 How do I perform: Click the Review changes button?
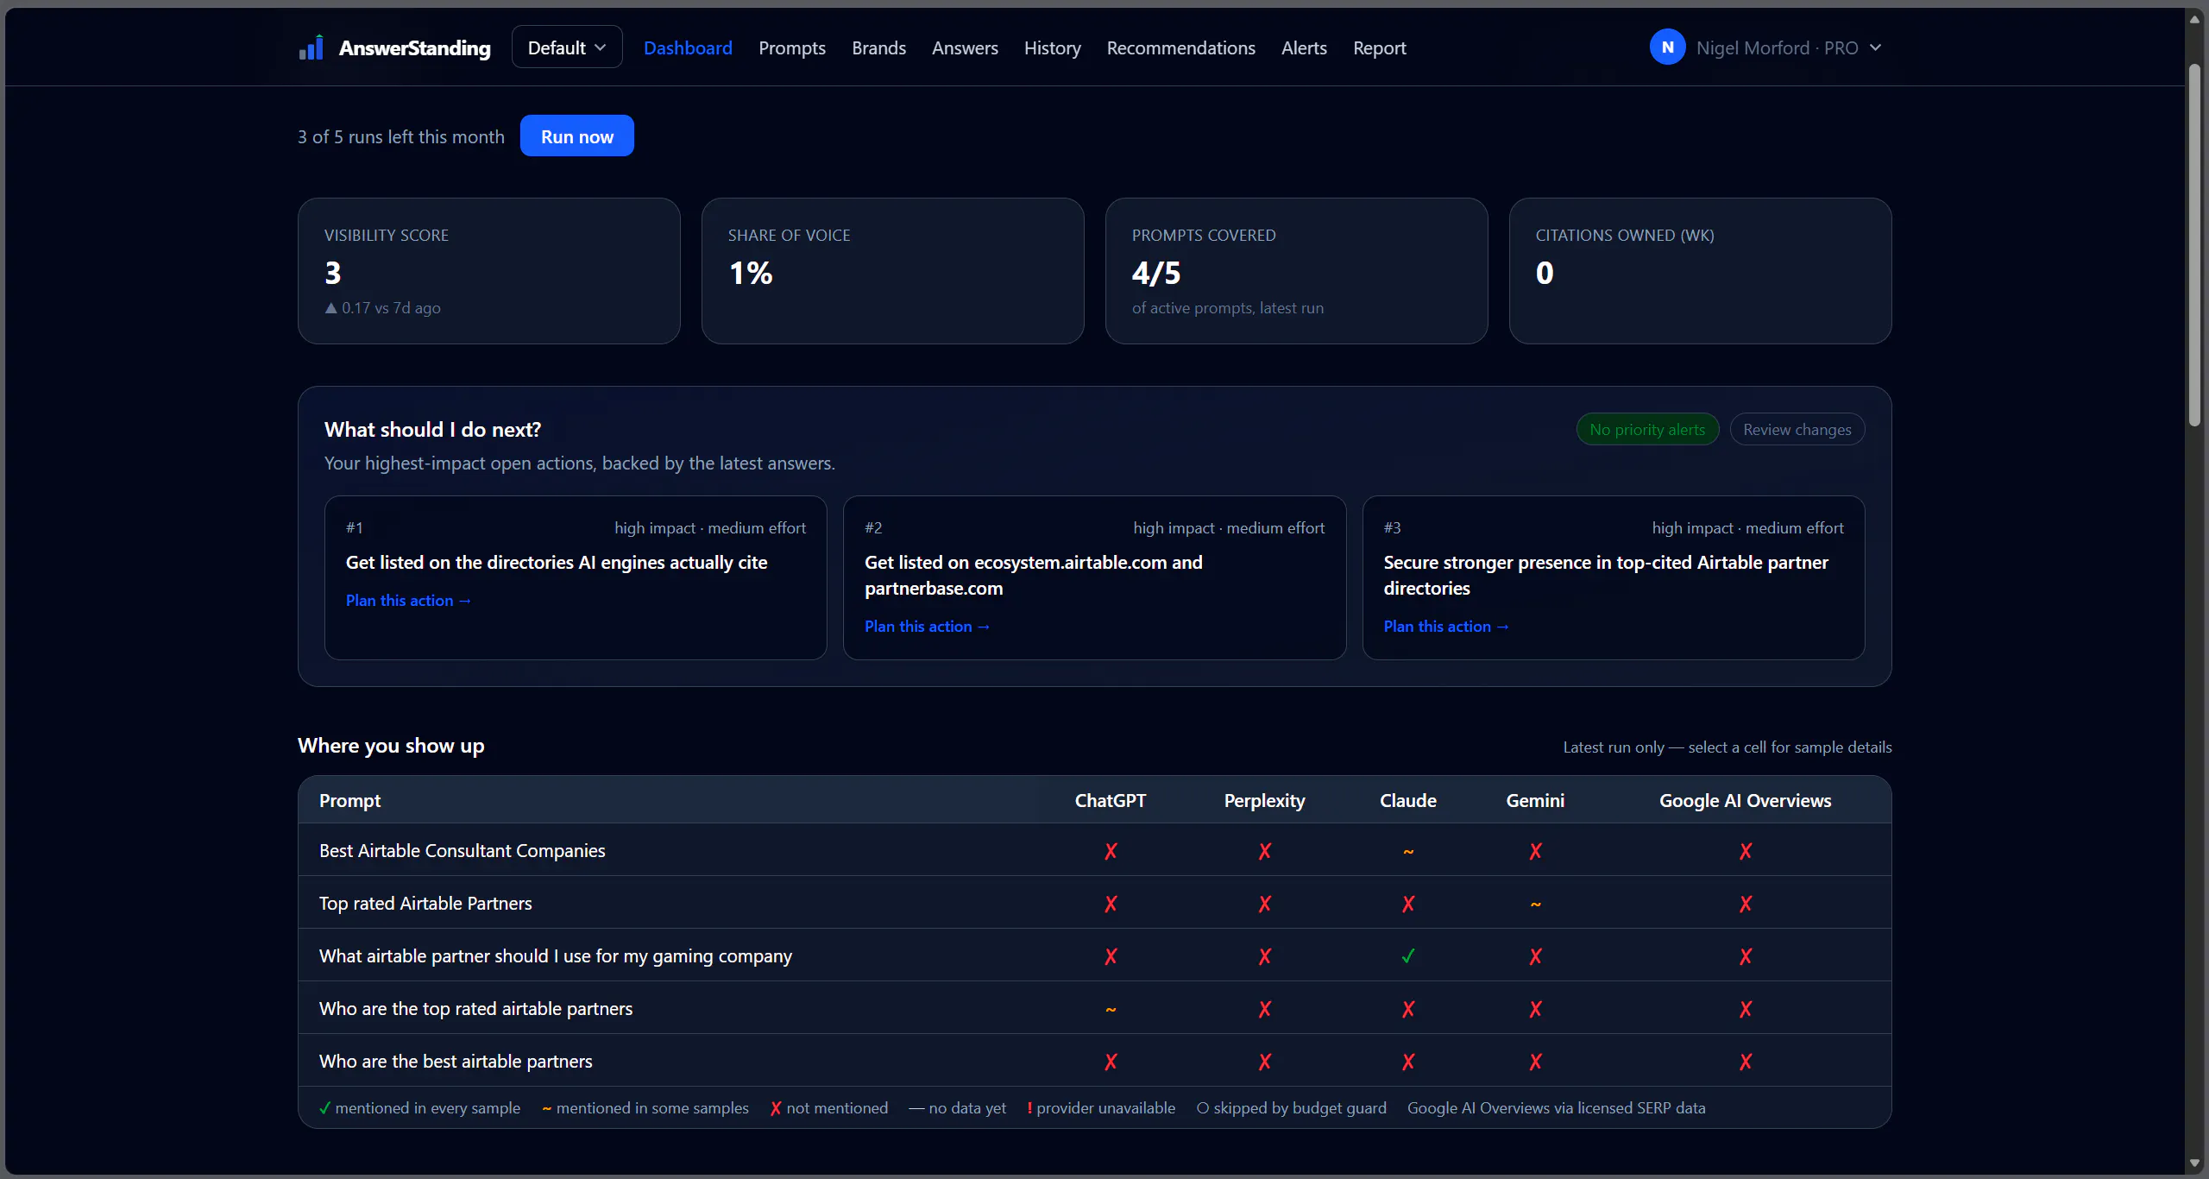click(1797, 430)
